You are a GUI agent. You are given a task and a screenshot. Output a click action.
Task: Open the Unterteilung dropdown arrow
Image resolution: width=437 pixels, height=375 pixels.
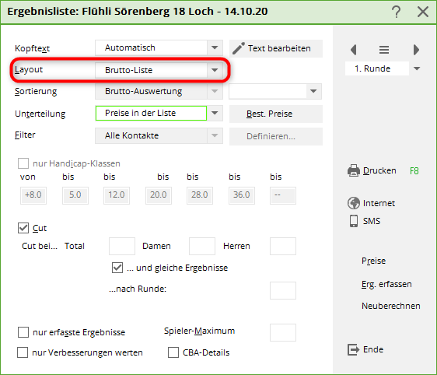click(x=215, y=113)
